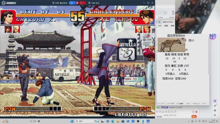Switch to the 在线榜 tab

(x=161, y=18)
